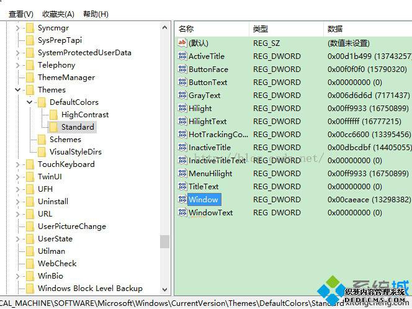Expand the Uninstall key

(17, 202)
